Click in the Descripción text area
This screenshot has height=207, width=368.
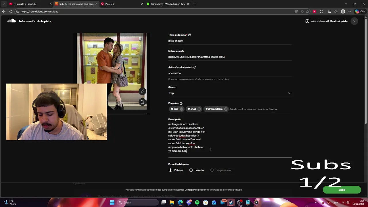tap(230, 139)
